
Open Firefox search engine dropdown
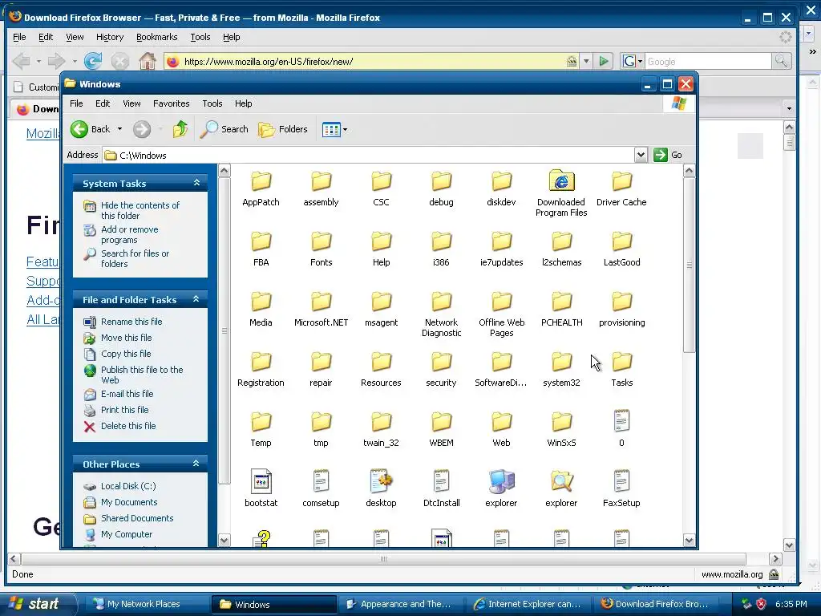tap(633, 61)
